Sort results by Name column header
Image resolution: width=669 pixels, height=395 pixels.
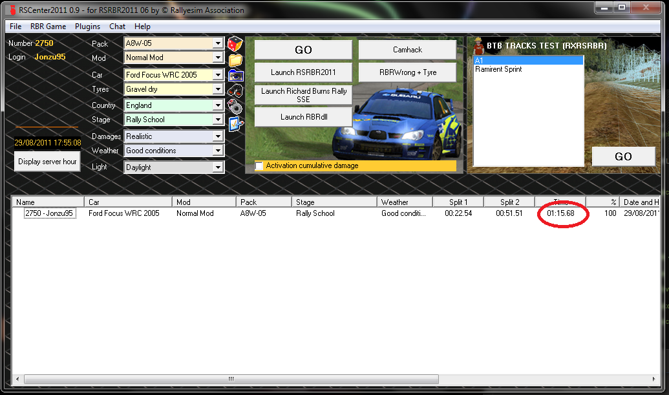[x=48, y=202]
